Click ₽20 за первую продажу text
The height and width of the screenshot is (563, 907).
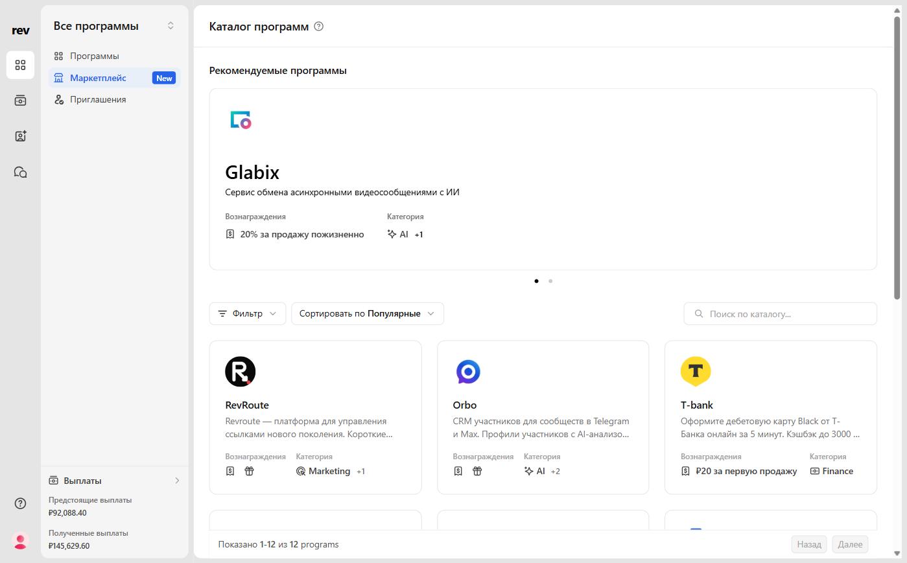746,472
